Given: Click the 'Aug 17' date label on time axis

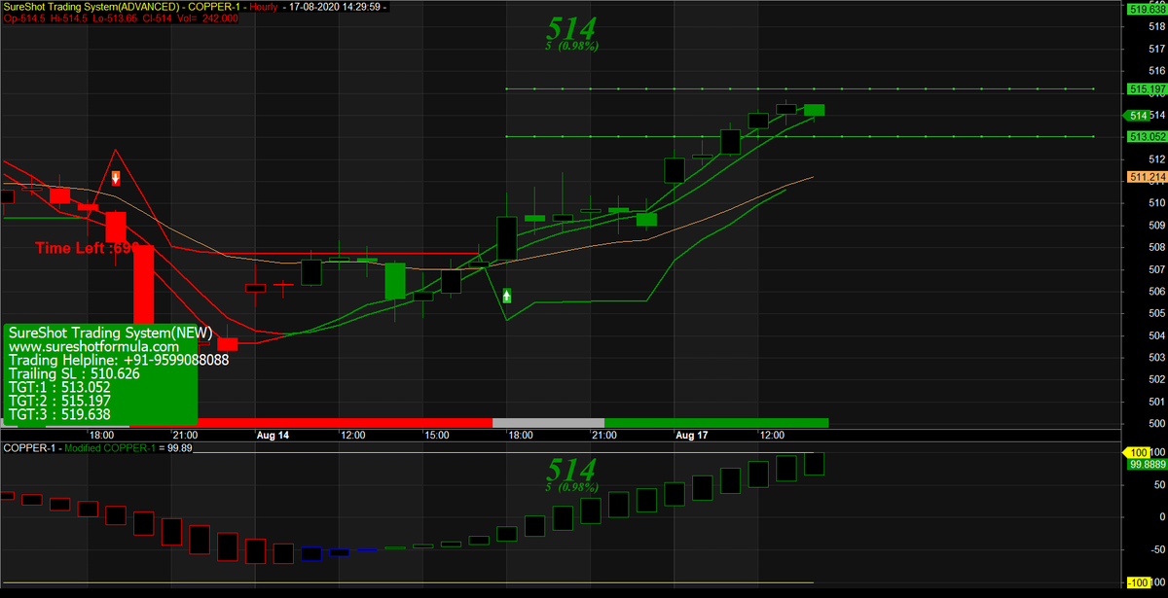Looking at the screenshot, I should coord(692,436).
